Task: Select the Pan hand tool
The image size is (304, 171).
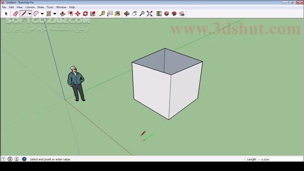Action: [x=134, y=14]
